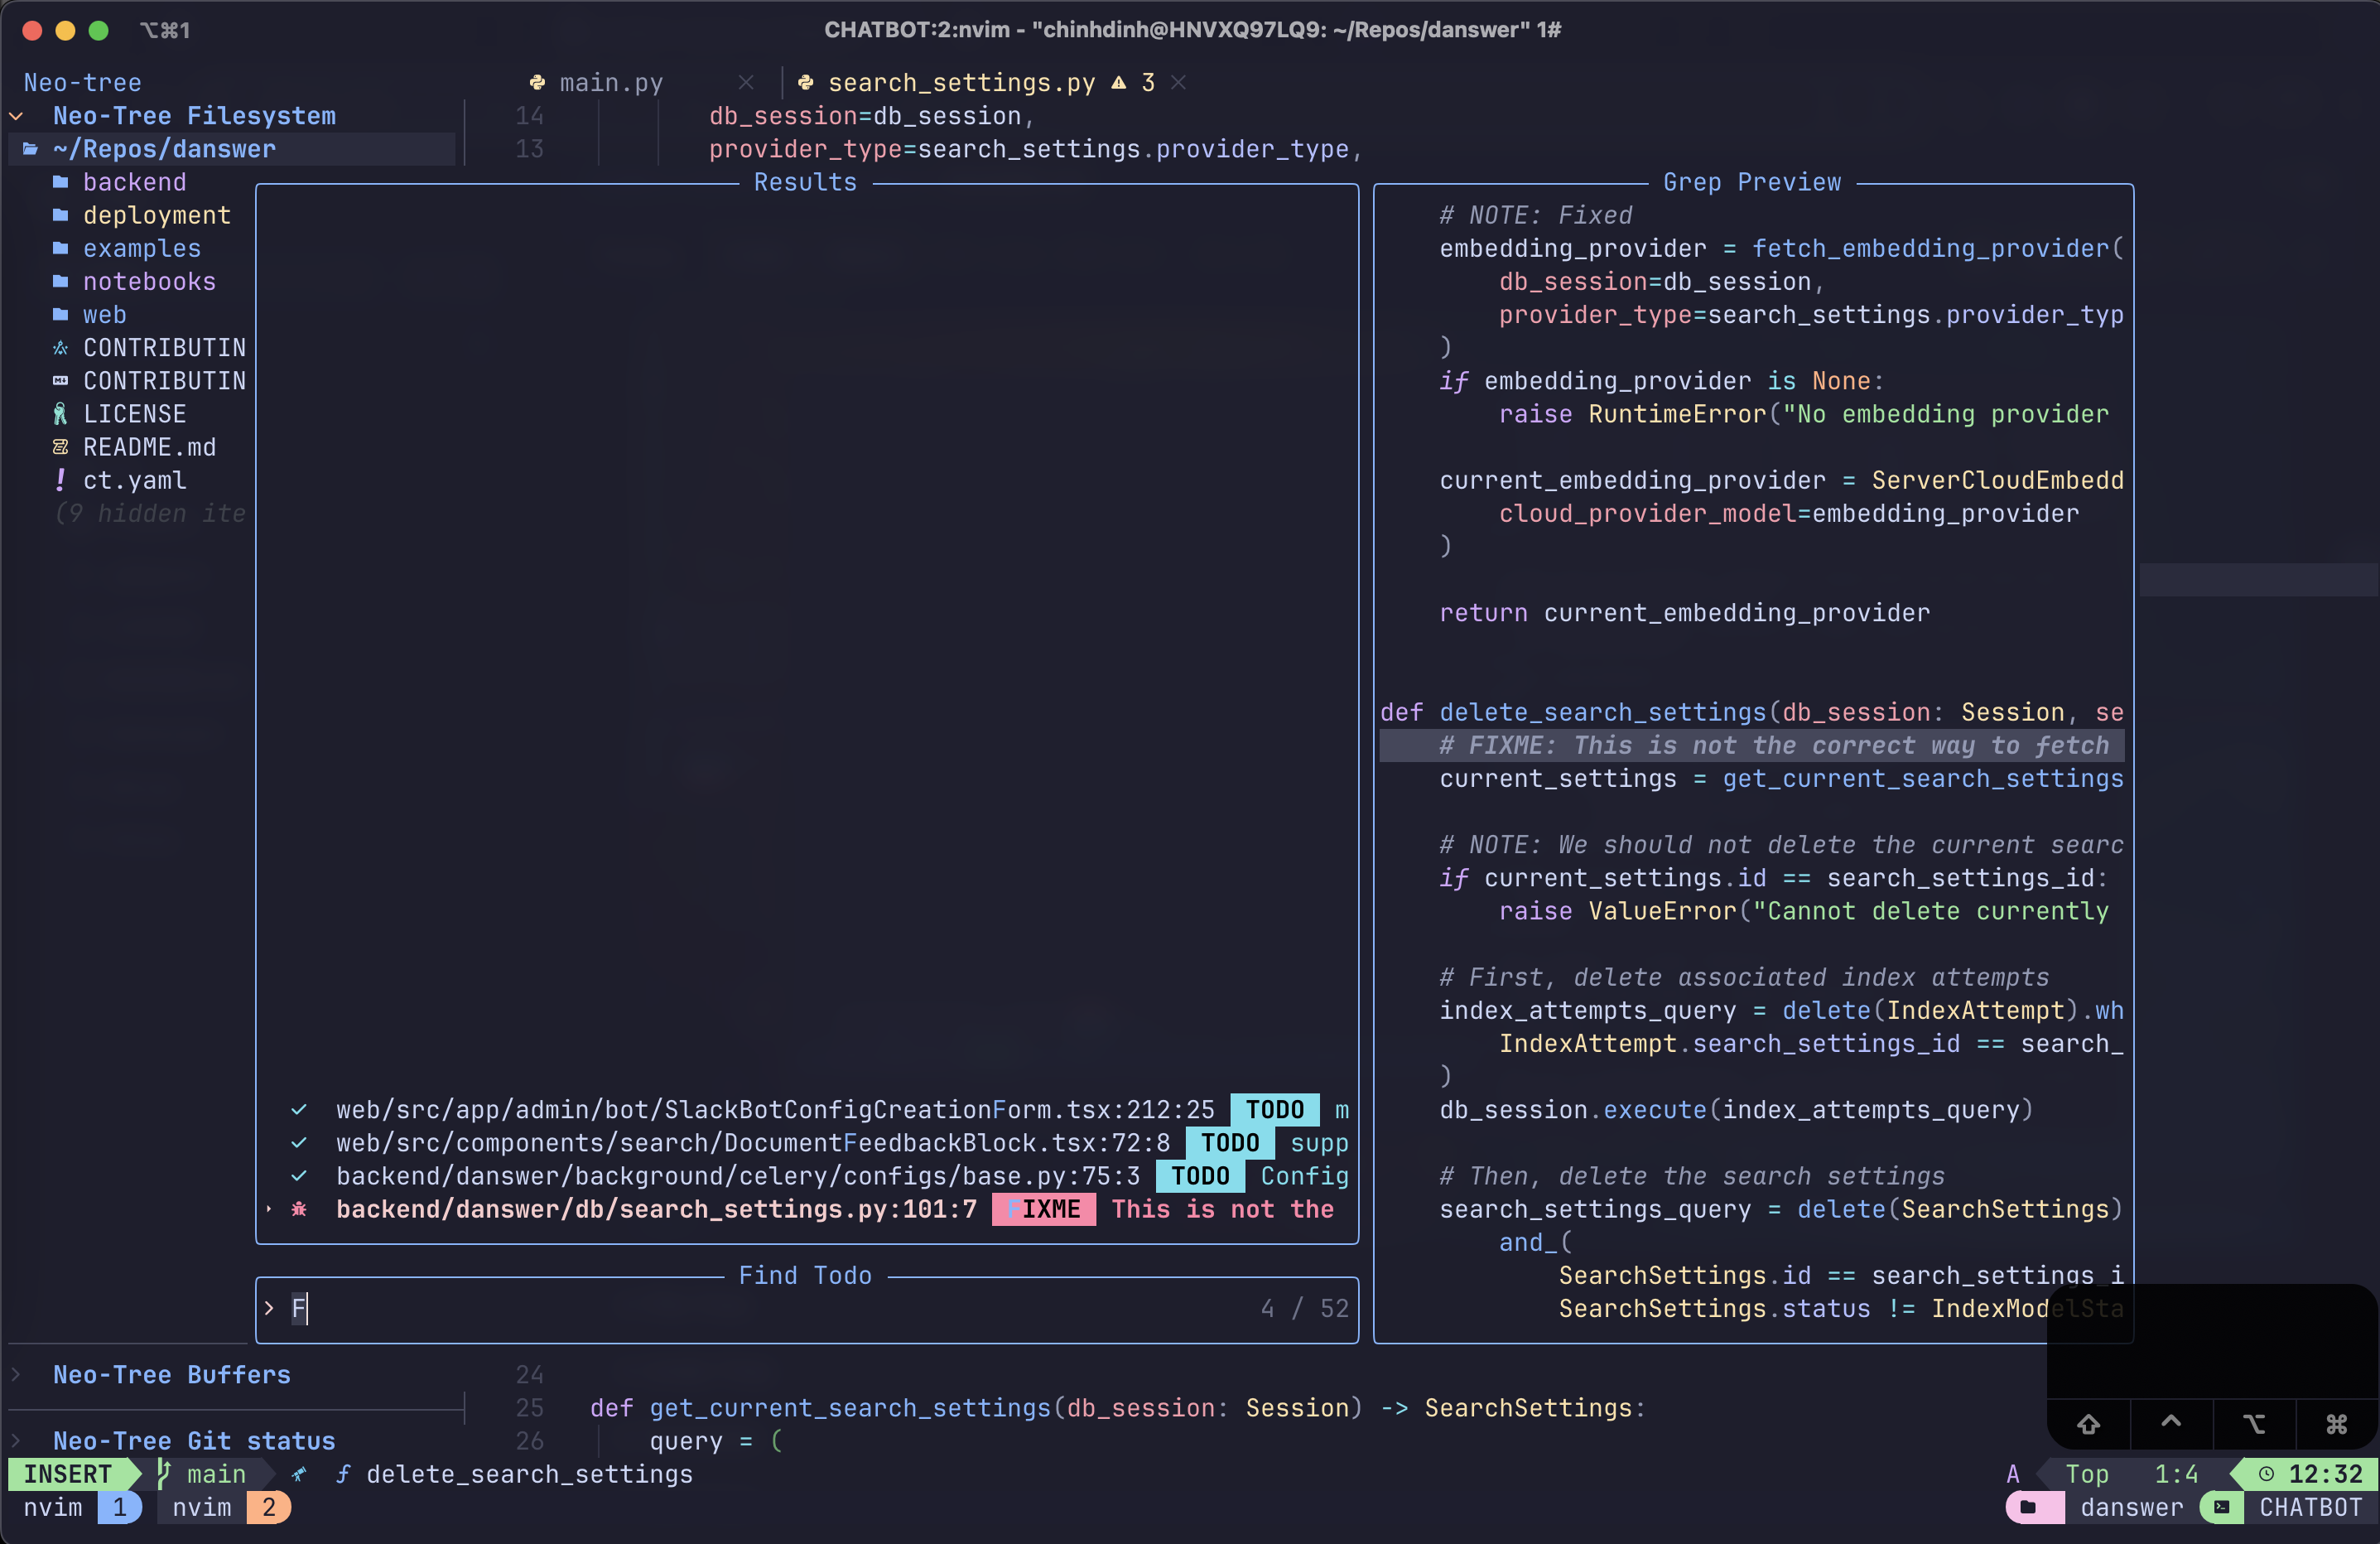The image size is (2380, 1544).
Task: Open the search_settings.py FIXME result
Action: click(655, 1209)
